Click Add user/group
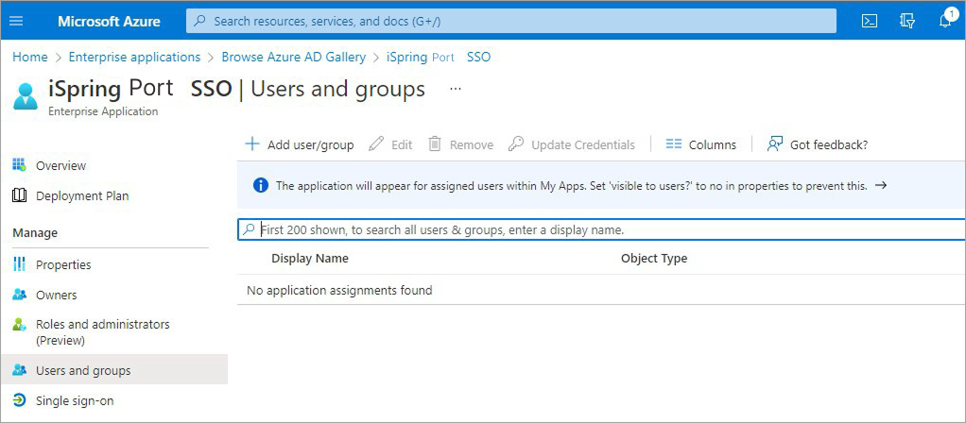The width and height of the screenshot is (966, 423). coord(300,144)
